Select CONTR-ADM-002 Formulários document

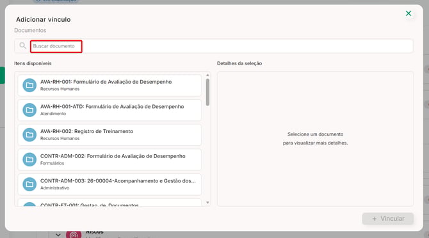(109, 159)
